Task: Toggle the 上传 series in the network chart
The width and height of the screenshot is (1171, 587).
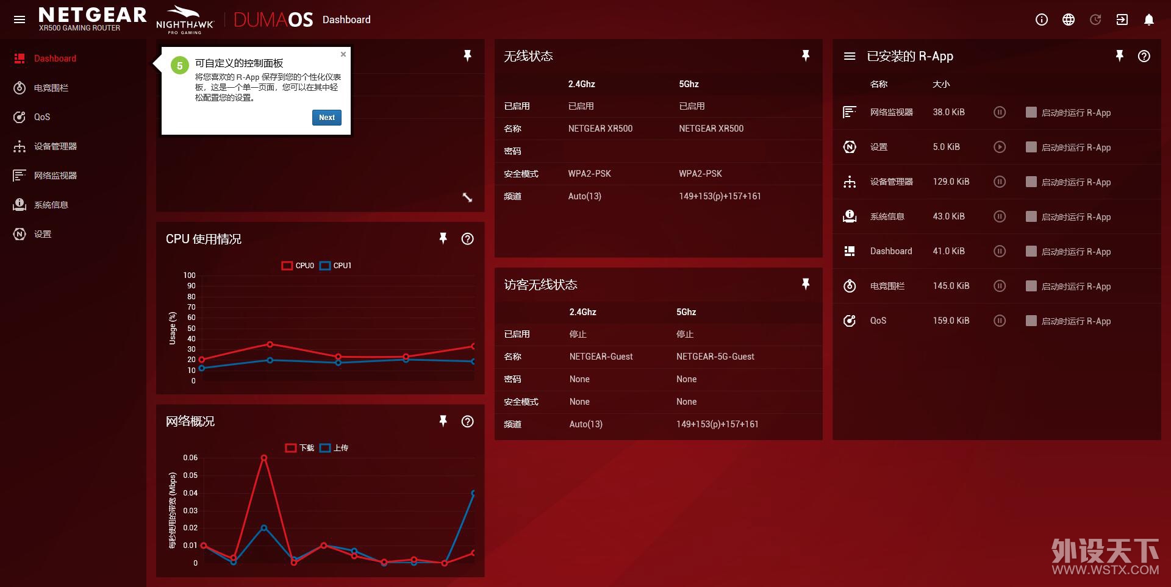Action: point(334,448)
